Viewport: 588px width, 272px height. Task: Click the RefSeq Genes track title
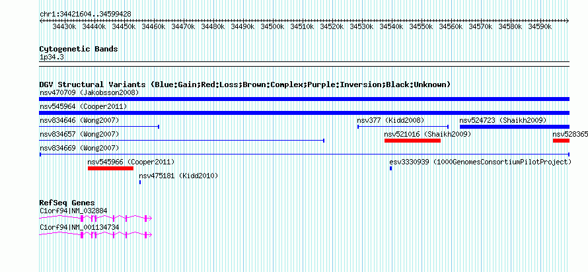(67, 203)
